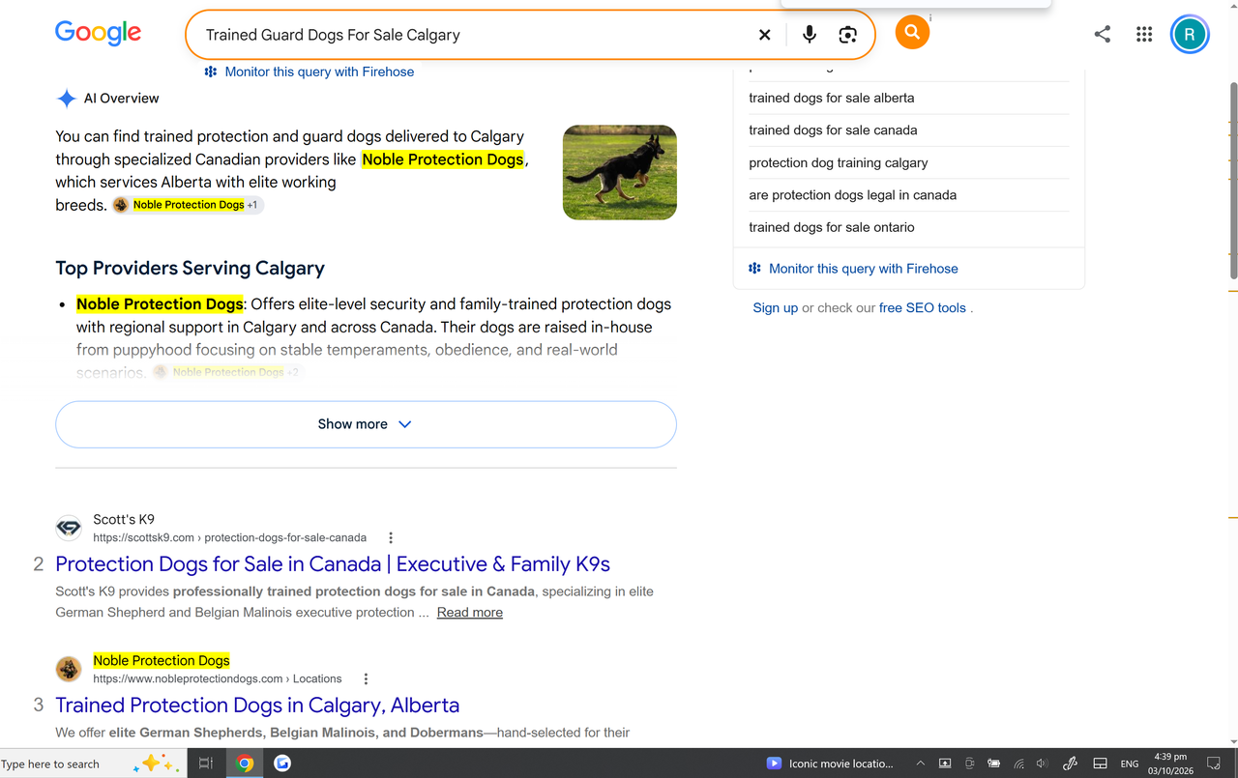Open Windows Task View on the taskbar
The image size is (1238, 778).
(205, 764)
